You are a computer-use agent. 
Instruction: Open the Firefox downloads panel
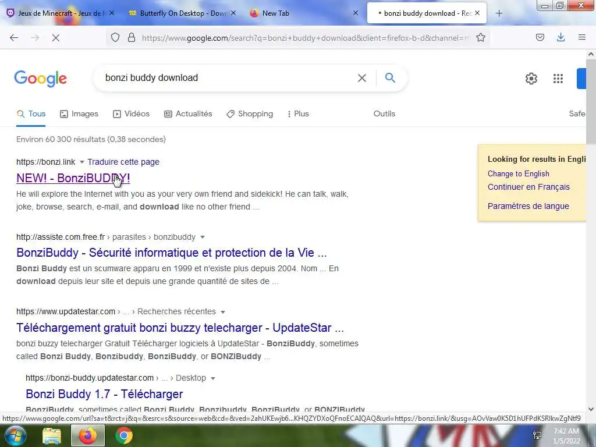pyautogui.click(x=560, y=37)
